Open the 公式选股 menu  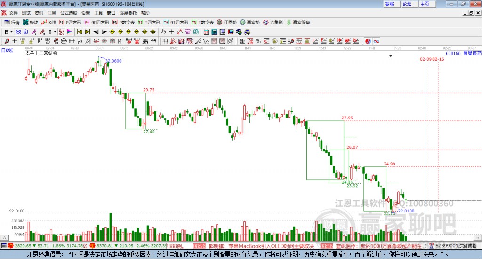(69, 13)
